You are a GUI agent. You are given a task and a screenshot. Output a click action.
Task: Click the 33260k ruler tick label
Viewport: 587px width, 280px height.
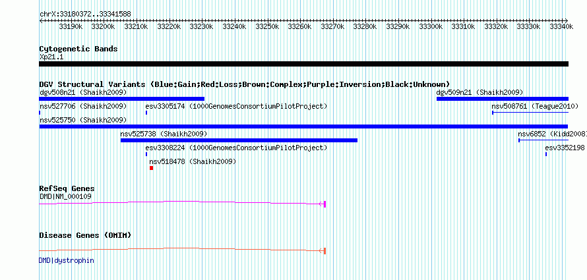pyautogui.click(x=300, y=26)
